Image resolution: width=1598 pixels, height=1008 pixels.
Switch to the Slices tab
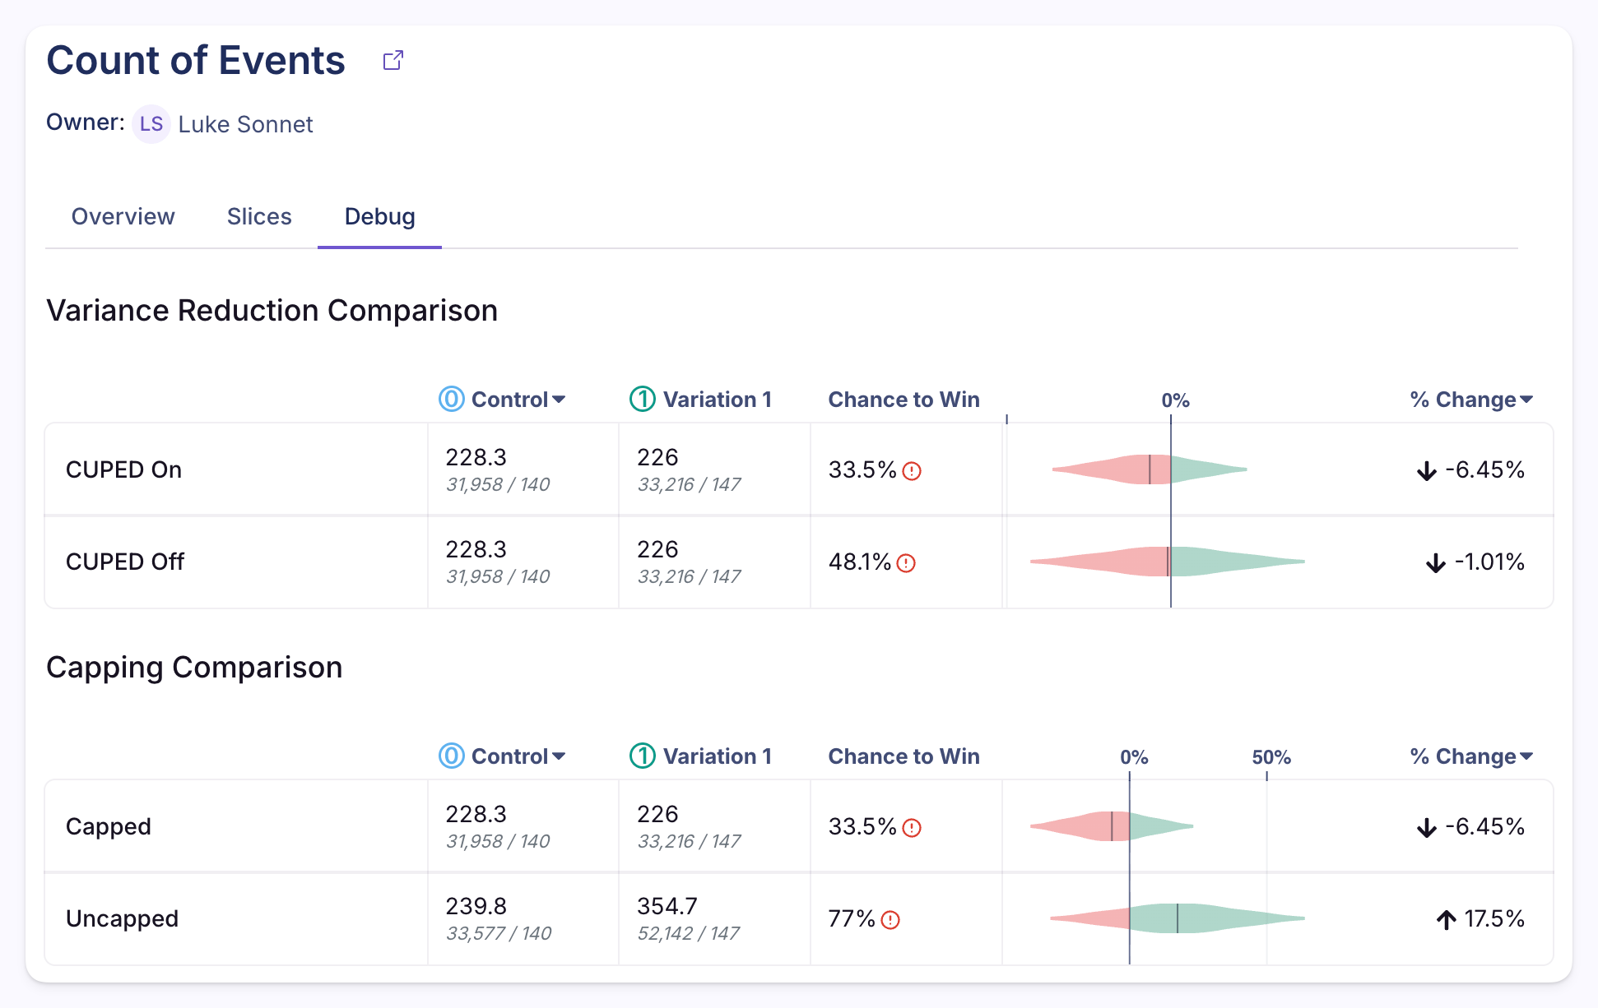259,216
